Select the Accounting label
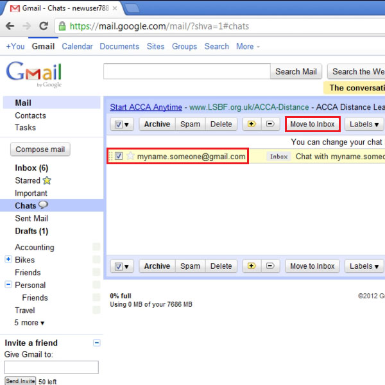The height and width of the screenshot is (385, 385). pyautogui.click(x=35, y=247)
